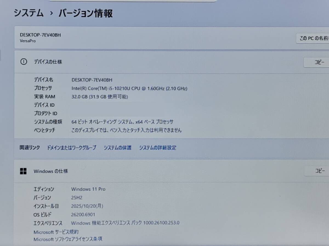
Task: Click Windows 機能エクスペリエンス パック value
Action: (x=125, y=223)
